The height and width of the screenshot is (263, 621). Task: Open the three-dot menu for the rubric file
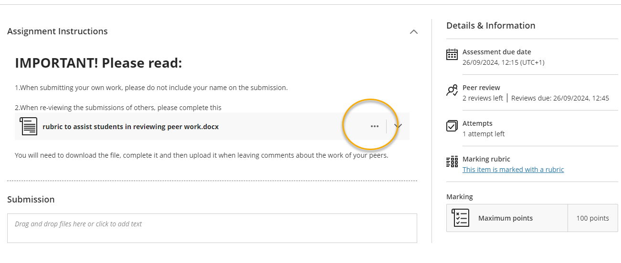375,126
